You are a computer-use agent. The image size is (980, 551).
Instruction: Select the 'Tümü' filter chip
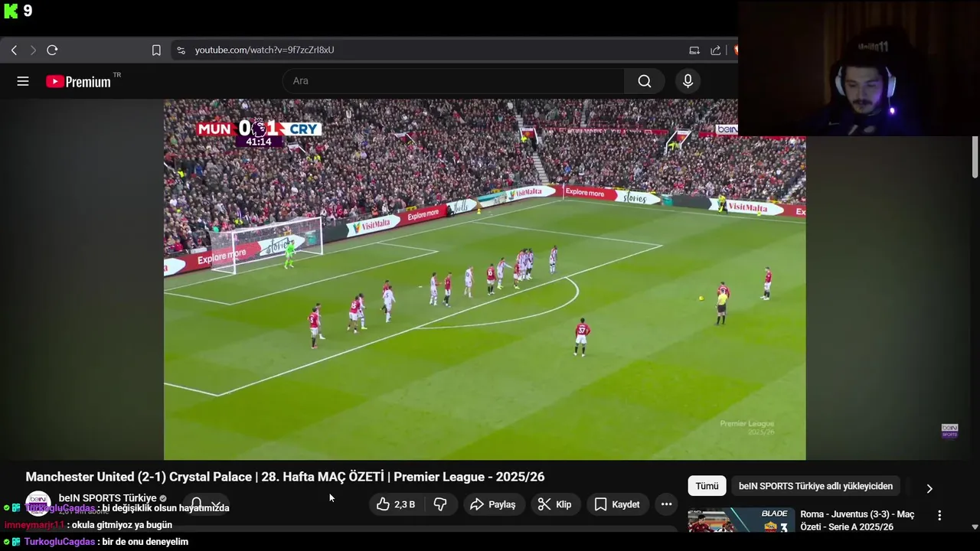[x=707, y=486]
